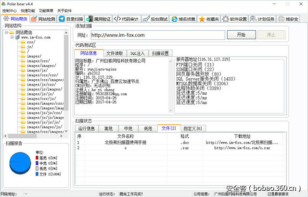Click the x.rar download address cell
This screenshot has height=197, width=308.
point(242,148)
